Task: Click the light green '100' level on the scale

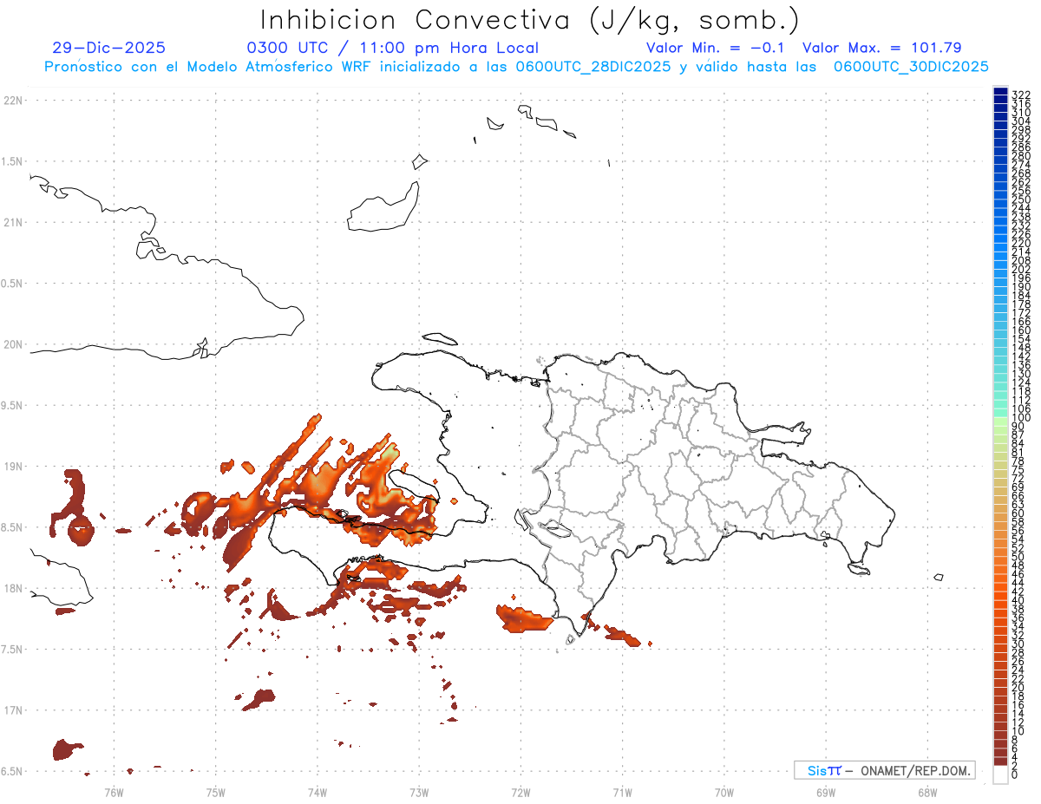Action: 1000,421
